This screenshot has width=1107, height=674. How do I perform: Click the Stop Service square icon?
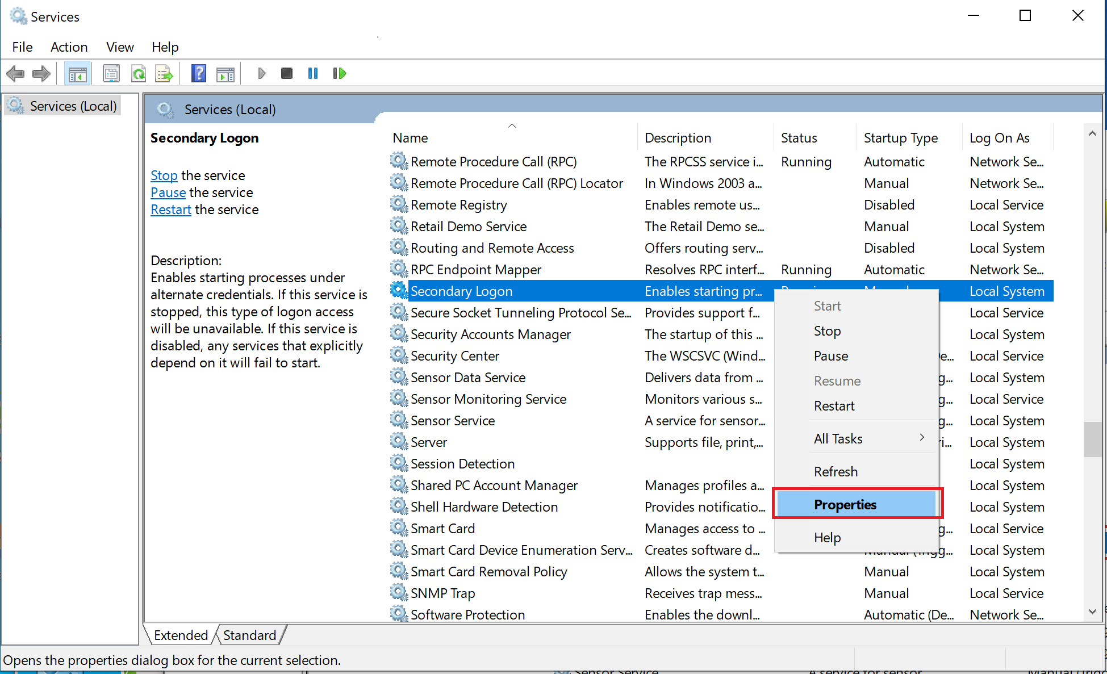pyautogui.click(x=286, y=73)
